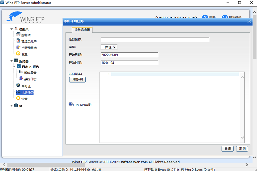Select the 任务编辑器 tab
Screen dimensions: 257x171
pyautogui.click(x=82, y=30)
